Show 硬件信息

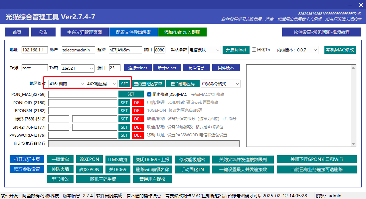[x=196, y=68]
